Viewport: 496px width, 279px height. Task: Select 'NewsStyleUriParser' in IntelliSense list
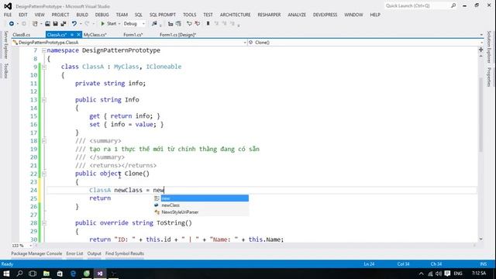click(x=201, y=212)
